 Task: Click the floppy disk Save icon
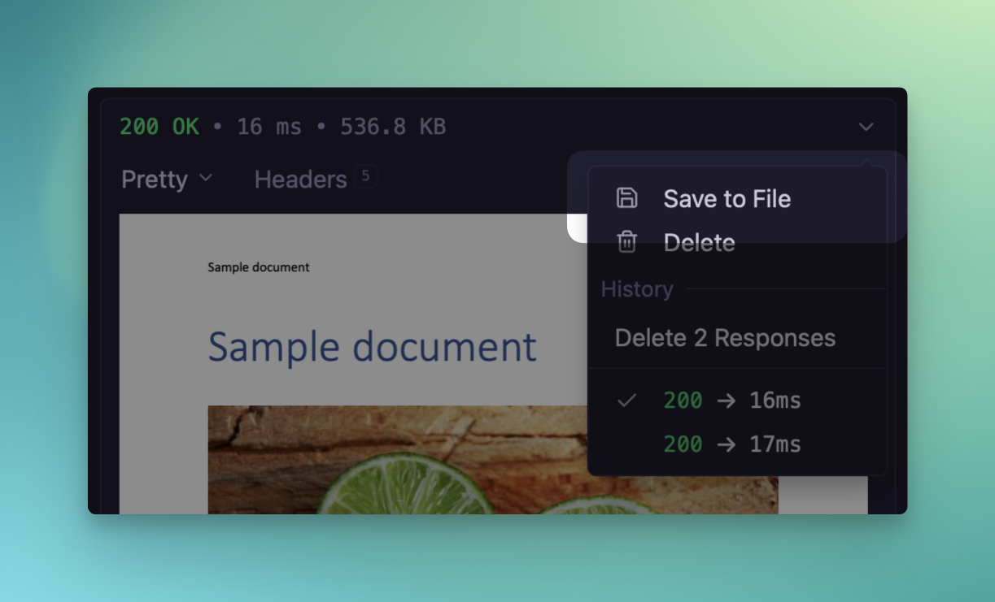[x=626, y=198]
